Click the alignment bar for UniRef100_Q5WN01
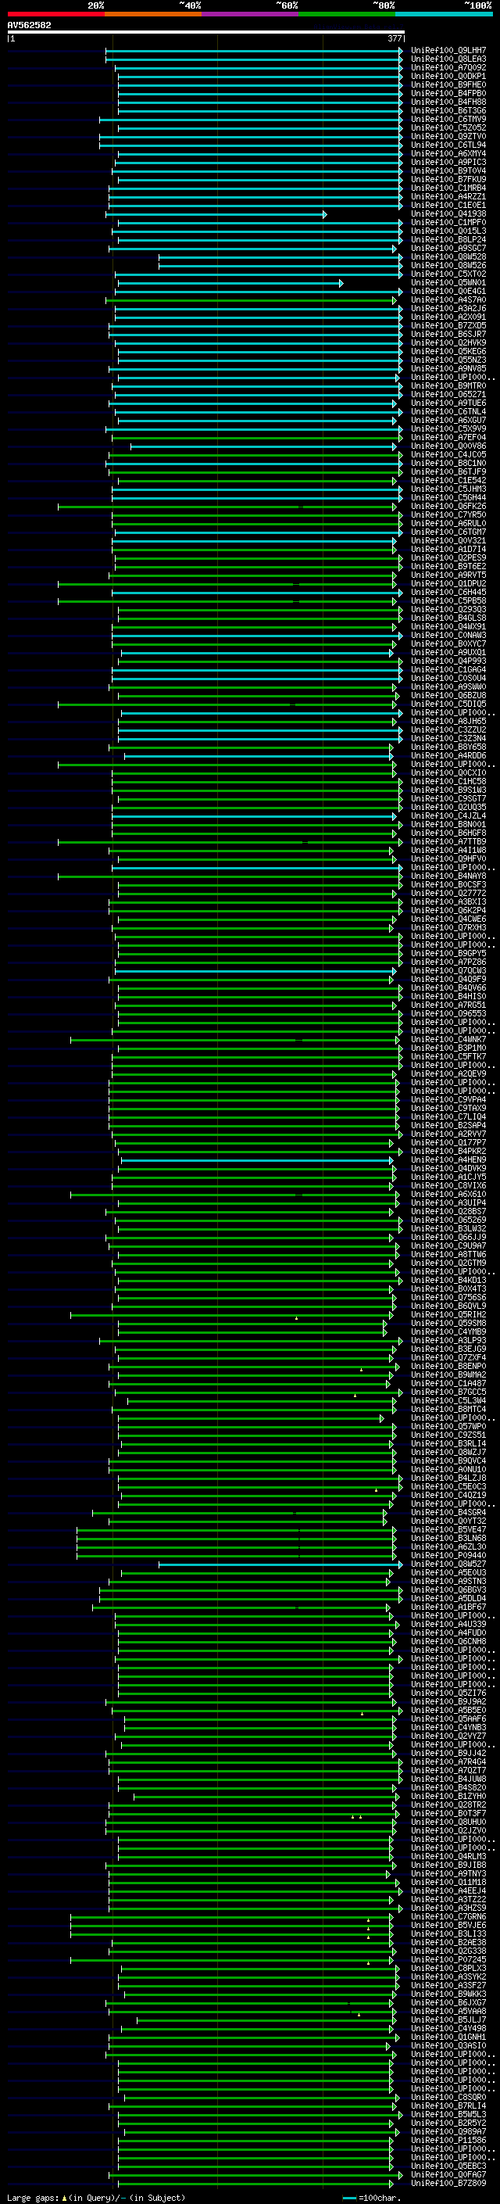This screenshot has width=500, height=2204. [x=229, y=282]
